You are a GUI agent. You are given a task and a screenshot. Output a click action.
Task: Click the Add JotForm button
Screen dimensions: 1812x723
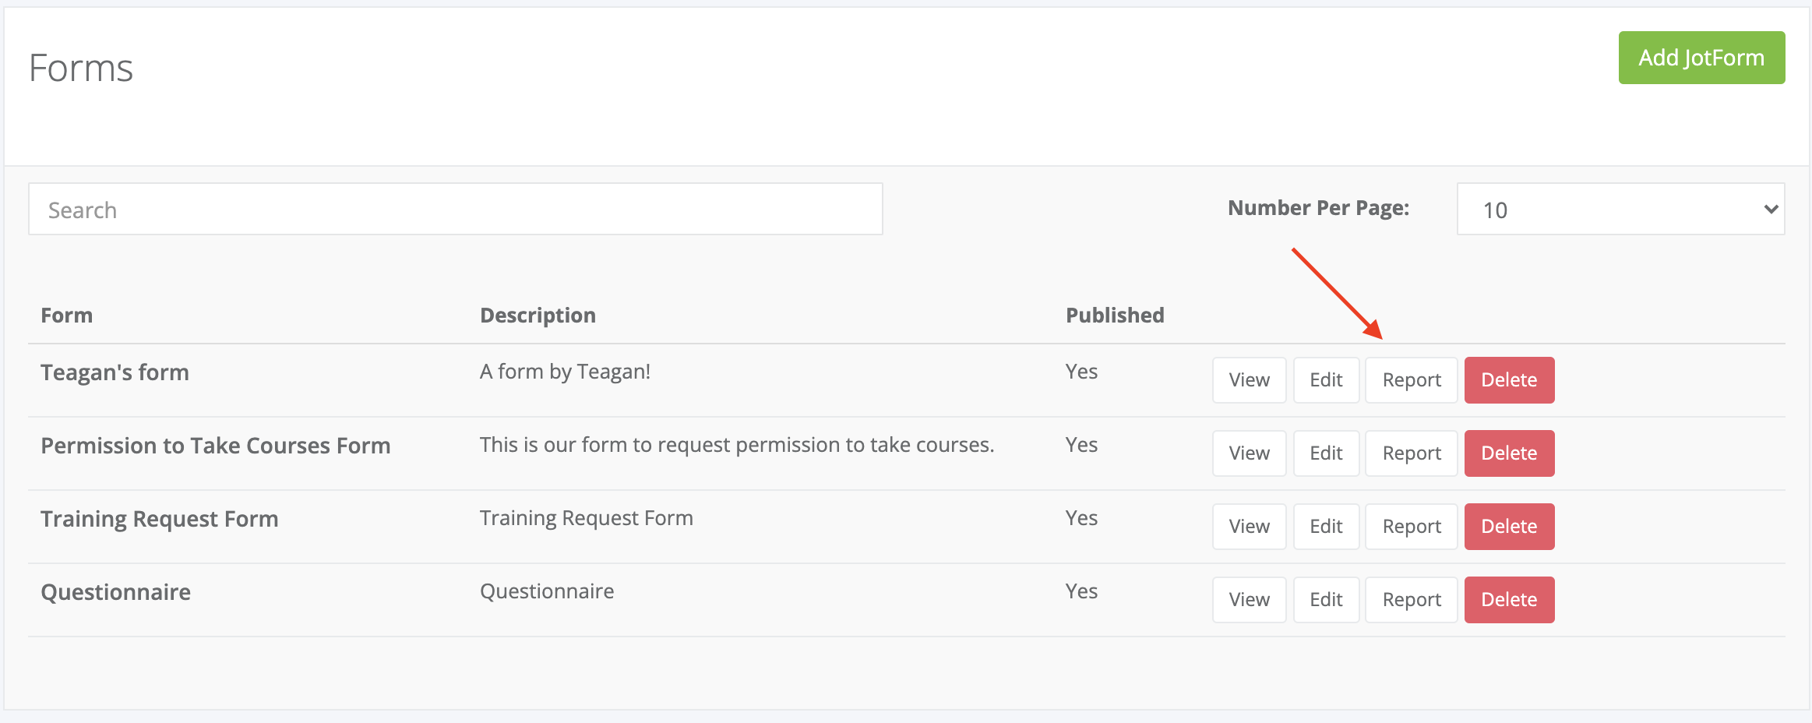[x=1701, y=58]
